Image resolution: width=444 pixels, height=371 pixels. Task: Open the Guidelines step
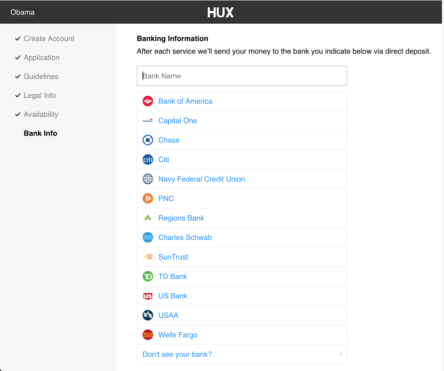pyautogui.click(x=41, y=77)
